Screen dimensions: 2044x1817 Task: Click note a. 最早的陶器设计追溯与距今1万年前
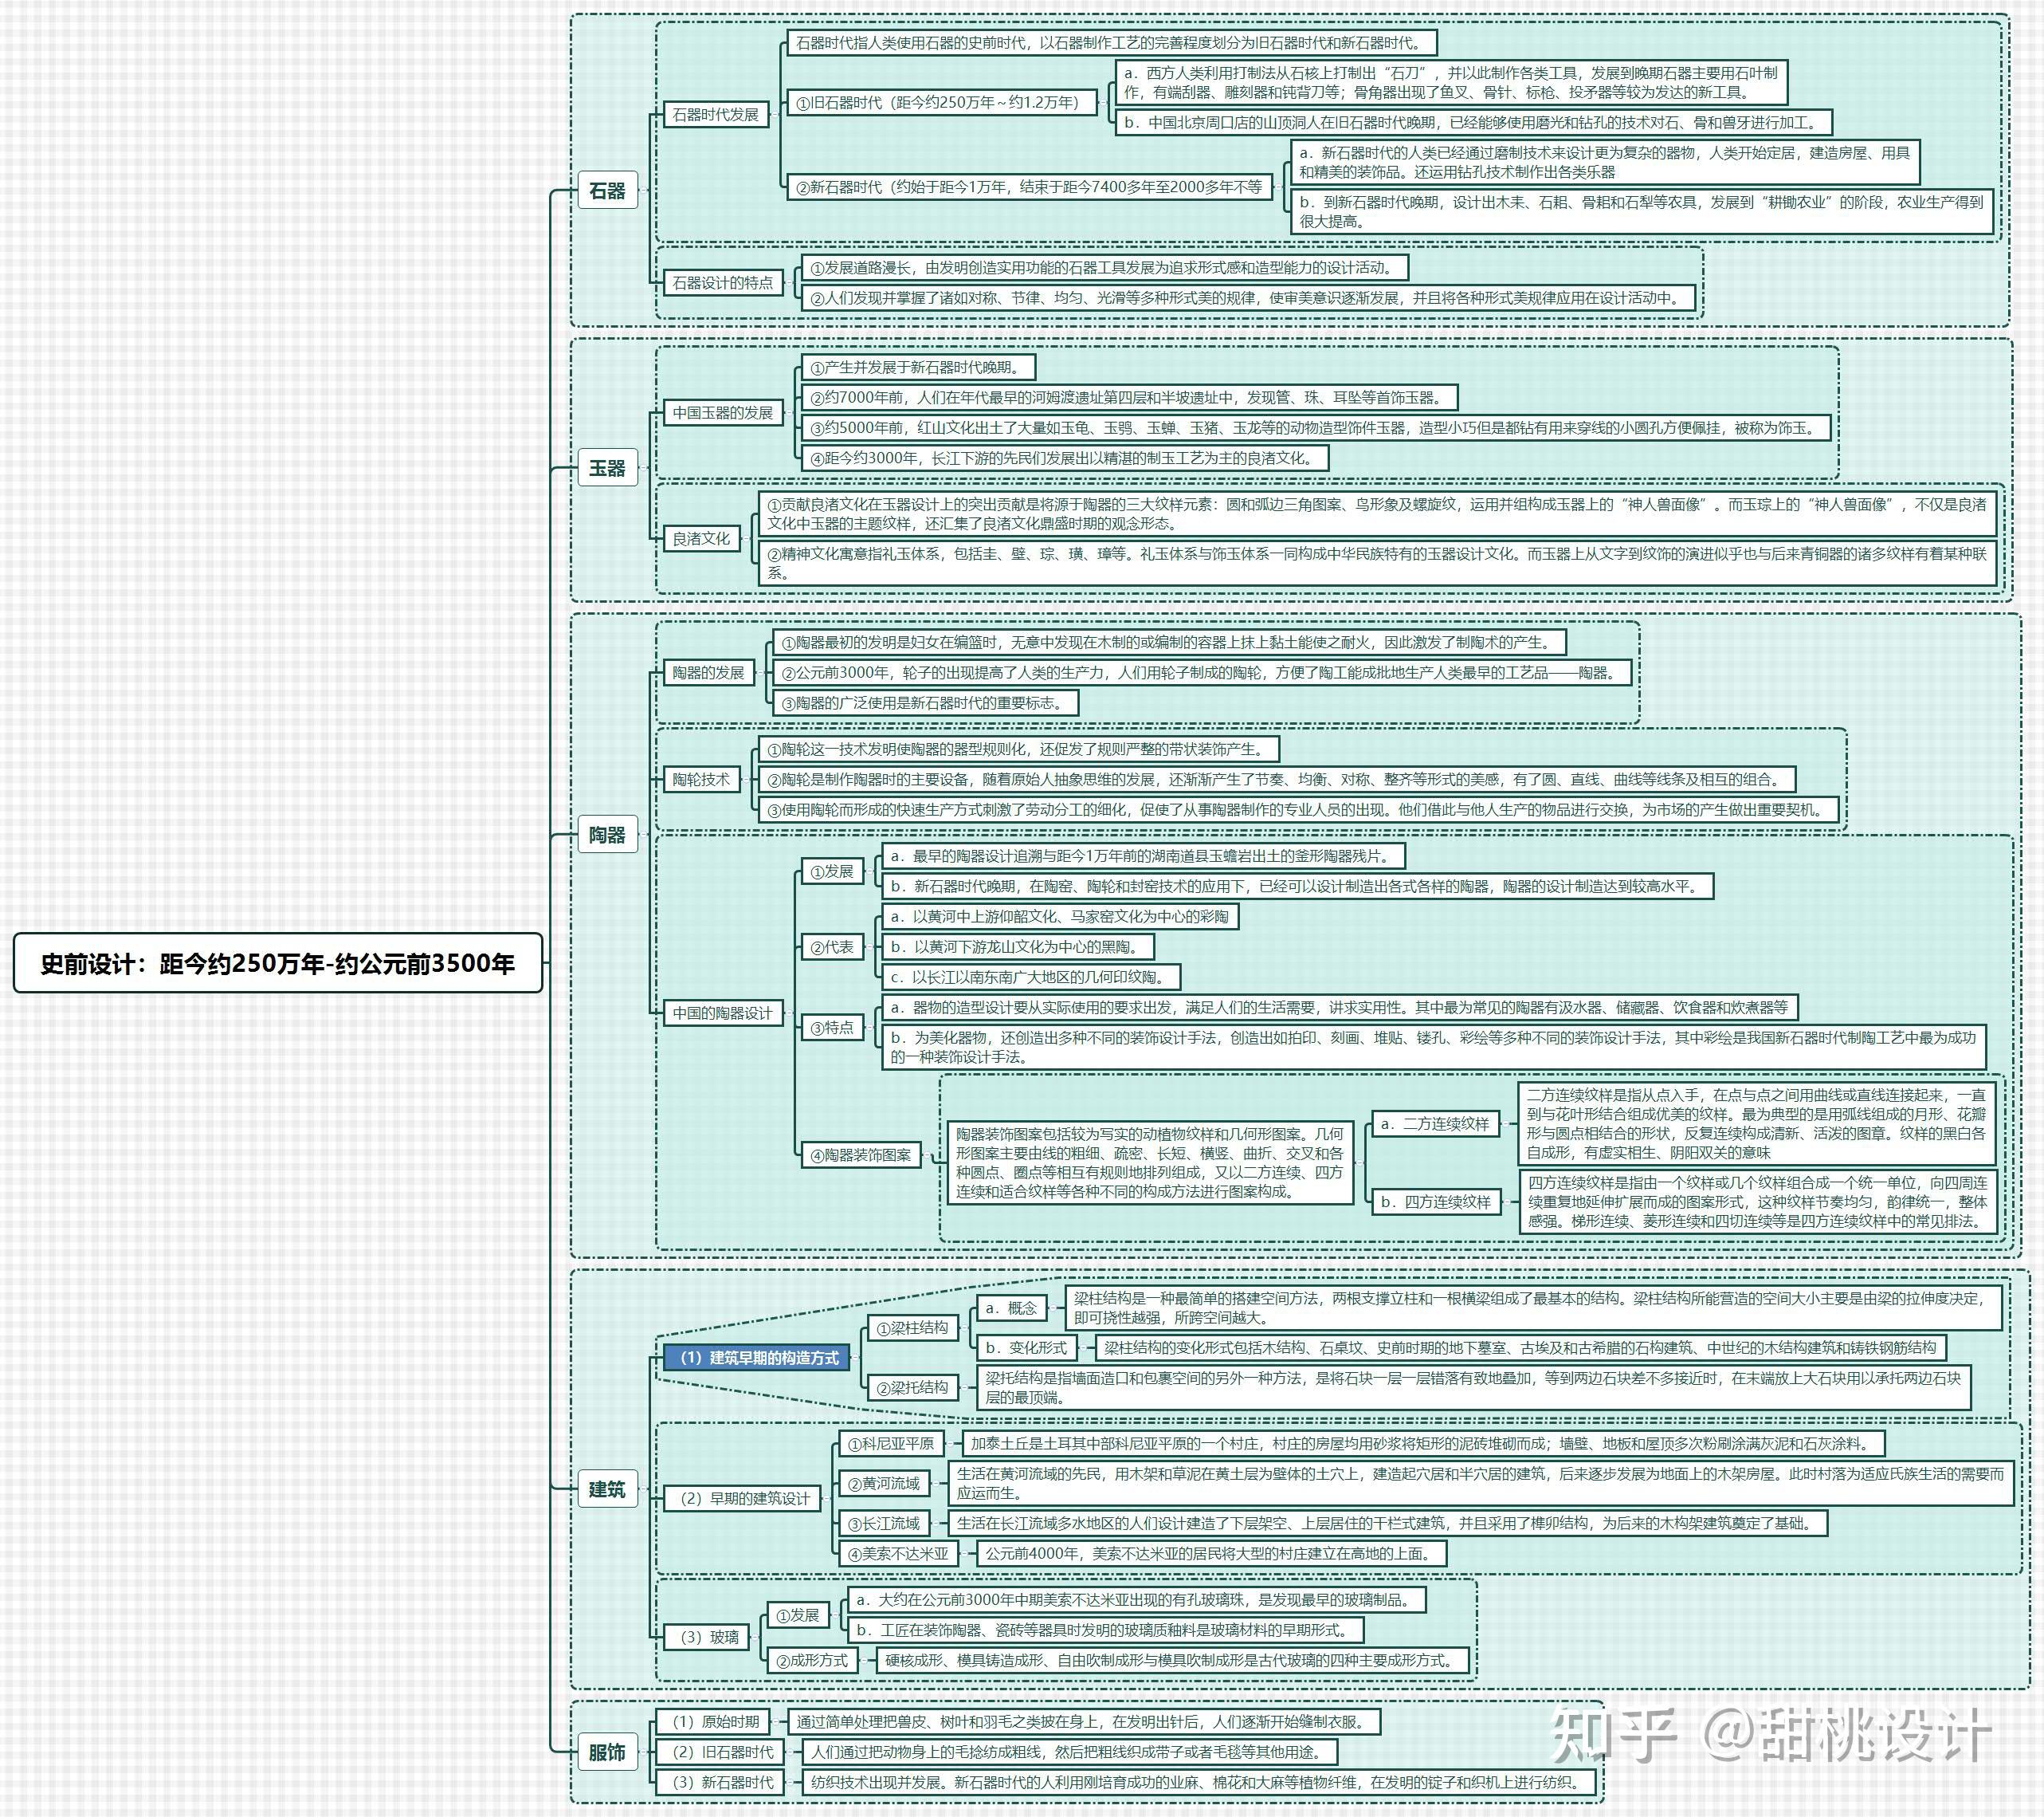coord(1143,856)
